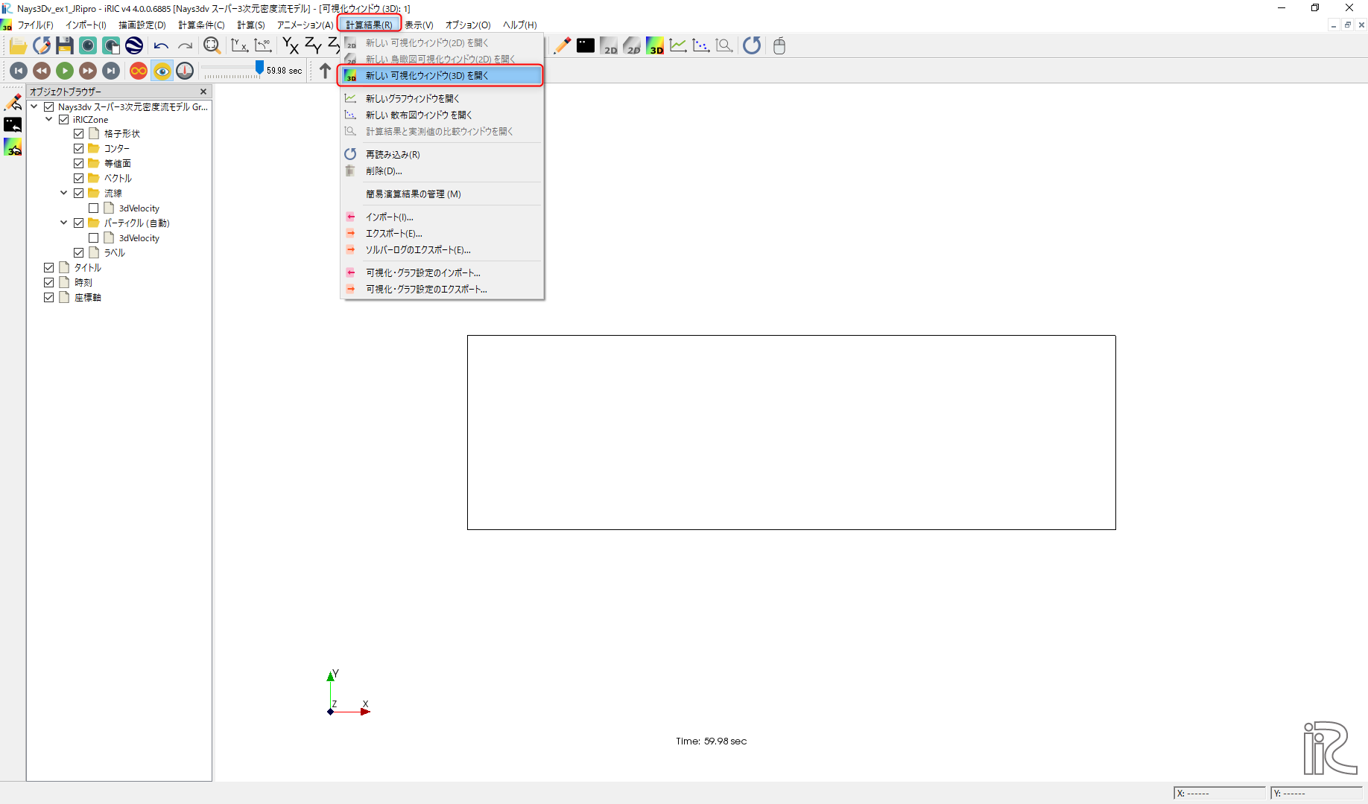
Task: Save the project with the floppy icon
Action: 65,46
